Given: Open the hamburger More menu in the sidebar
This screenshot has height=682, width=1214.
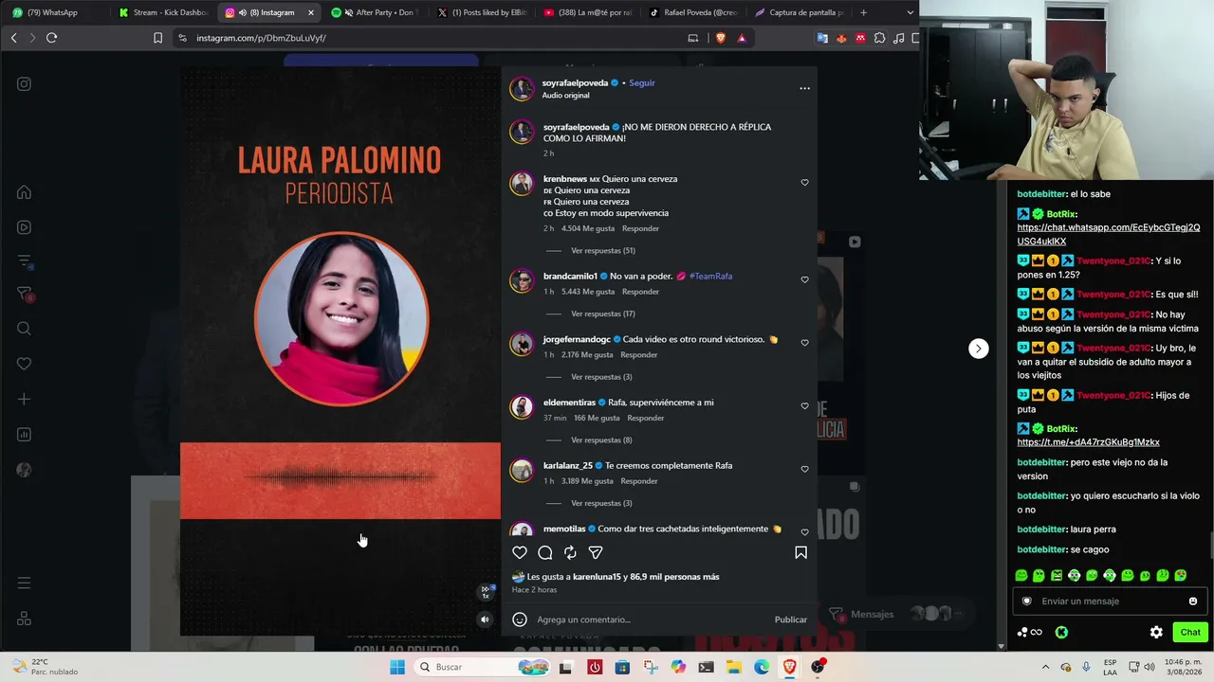Looking at the screenshot, I should [25, 583].
